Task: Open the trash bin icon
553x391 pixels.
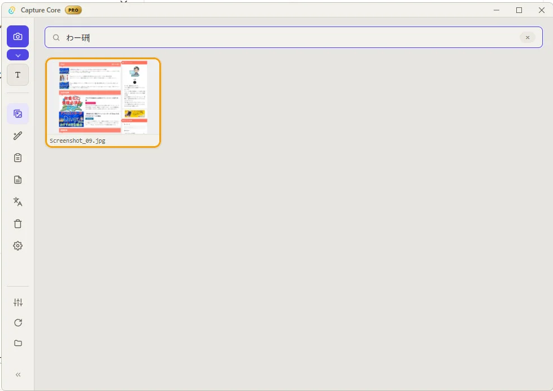Action: 18,223
